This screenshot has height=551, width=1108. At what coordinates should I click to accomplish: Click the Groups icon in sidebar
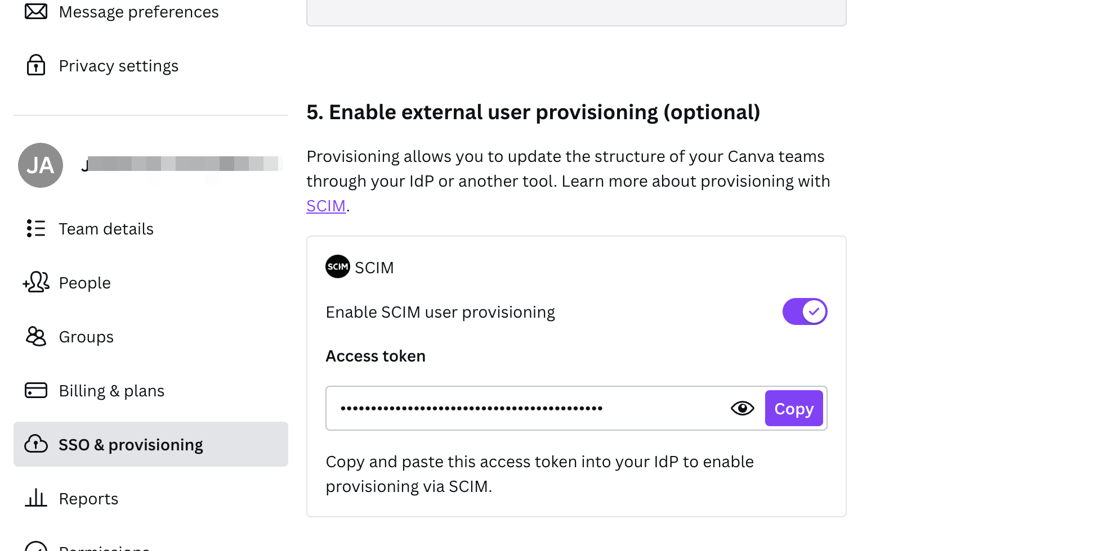click(x=36, y=336)
